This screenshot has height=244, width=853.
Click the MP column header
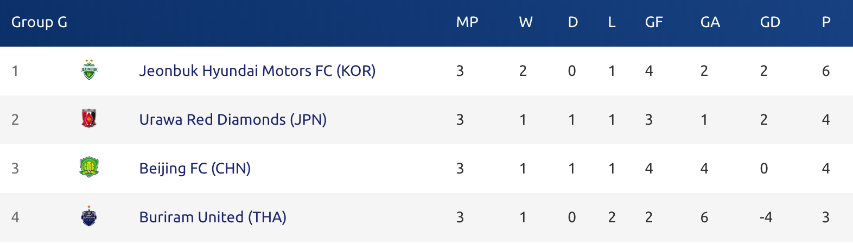[467, 22]
